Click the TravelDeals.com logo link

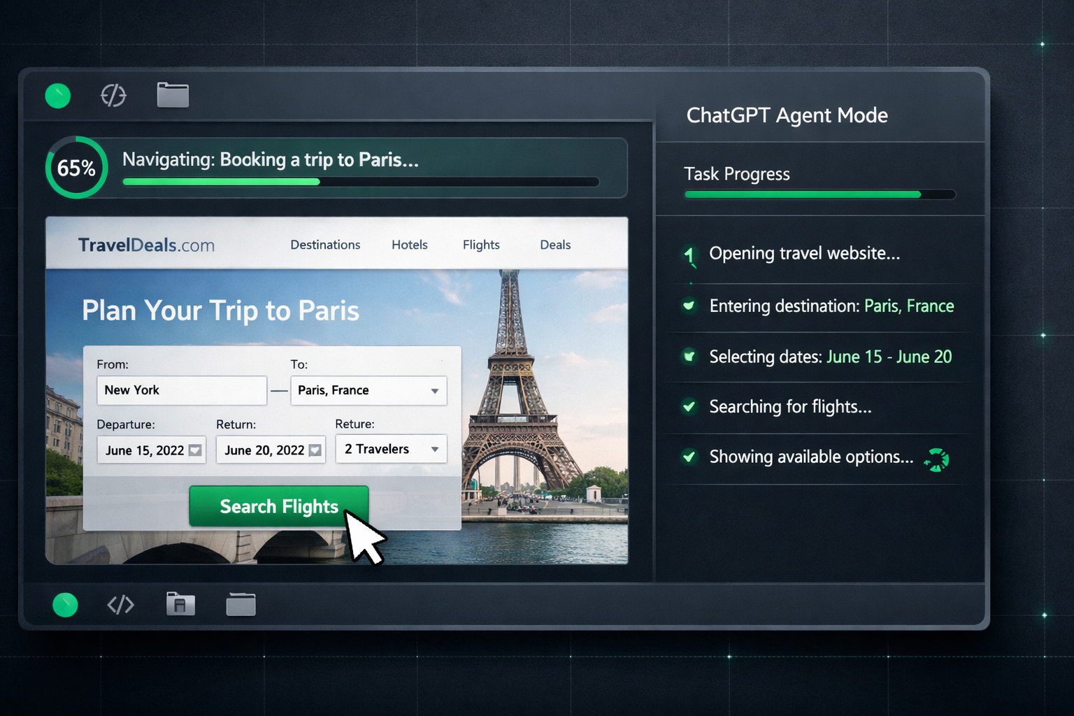coord(146,245)
